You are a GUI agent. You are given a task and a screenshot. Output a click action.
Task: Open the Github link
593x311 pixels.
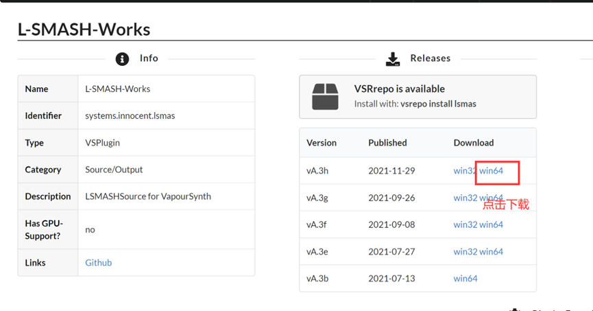click(98, 263)
